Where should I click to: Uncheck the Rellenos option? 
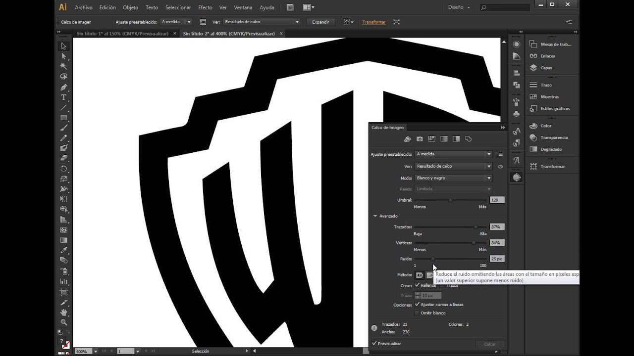418,285
